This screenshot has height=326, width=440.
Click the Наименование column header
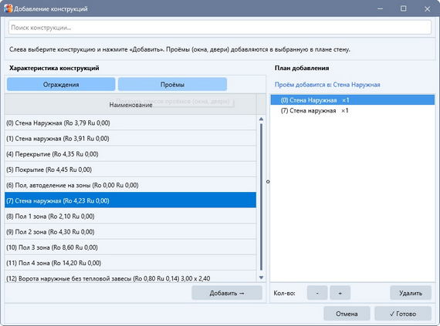130,105
